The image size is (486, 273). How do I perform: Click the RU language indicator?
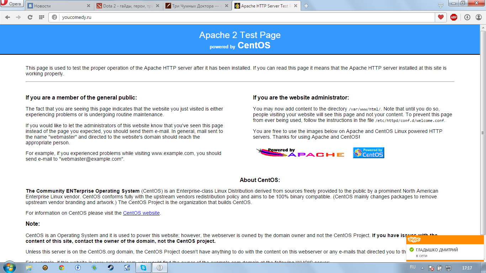tap(413, 267)
